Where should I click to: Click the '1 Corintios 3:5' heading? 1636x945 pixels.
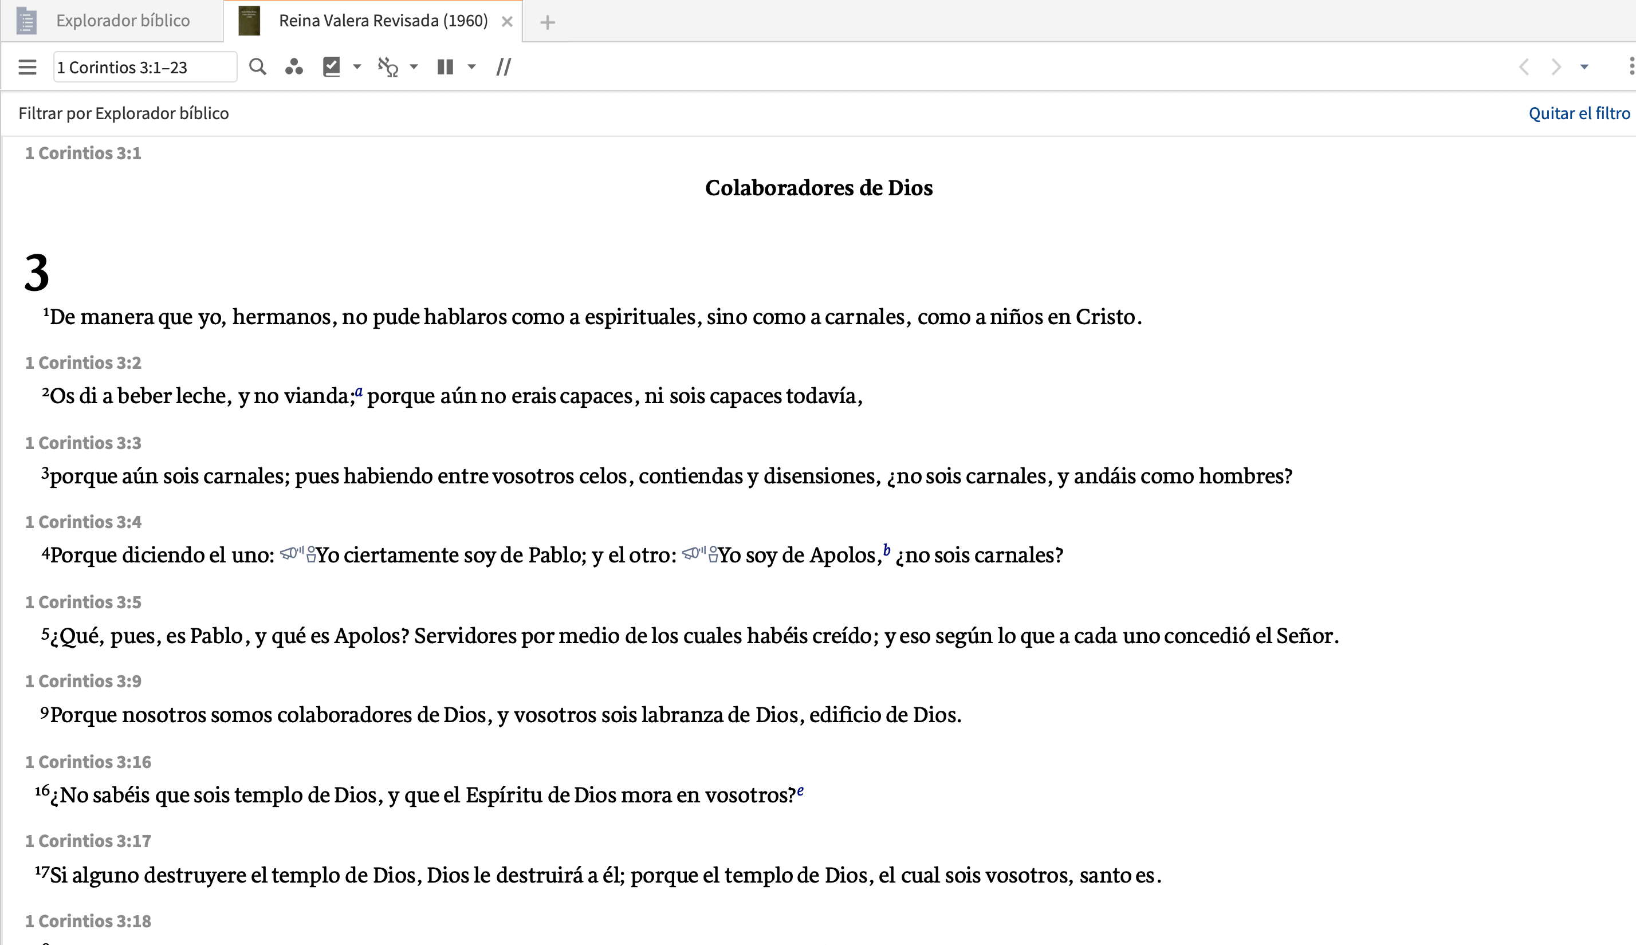pyautogui.click(x=83, y=602)
